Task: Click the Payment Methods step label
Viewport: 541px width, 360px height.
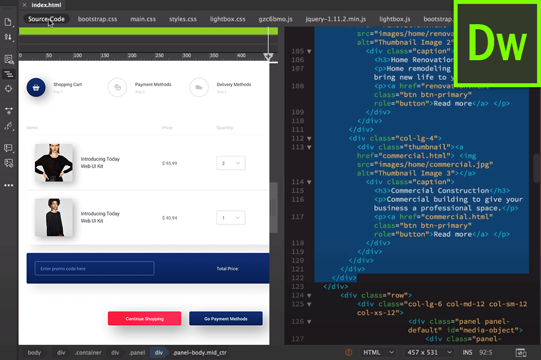Action: [153, 84]
